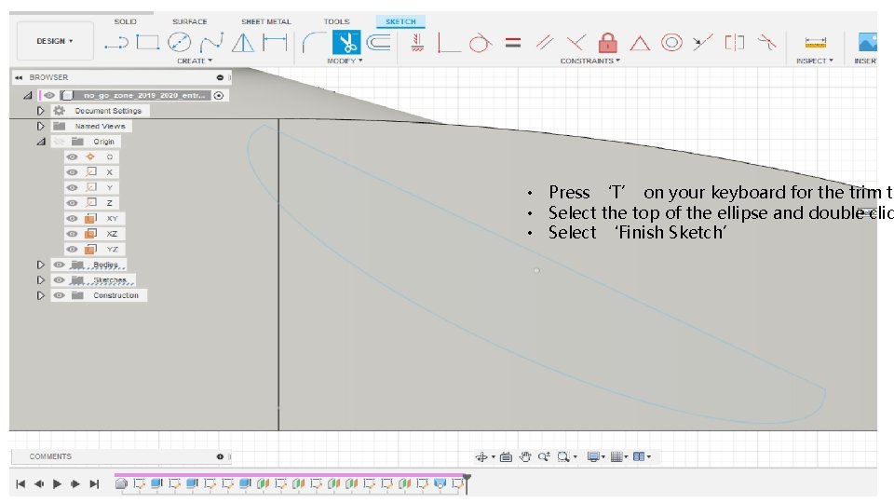Open the INSPECT dropdown menu
This screenshot has width=894, height=503.
click(x=815, y=61)
